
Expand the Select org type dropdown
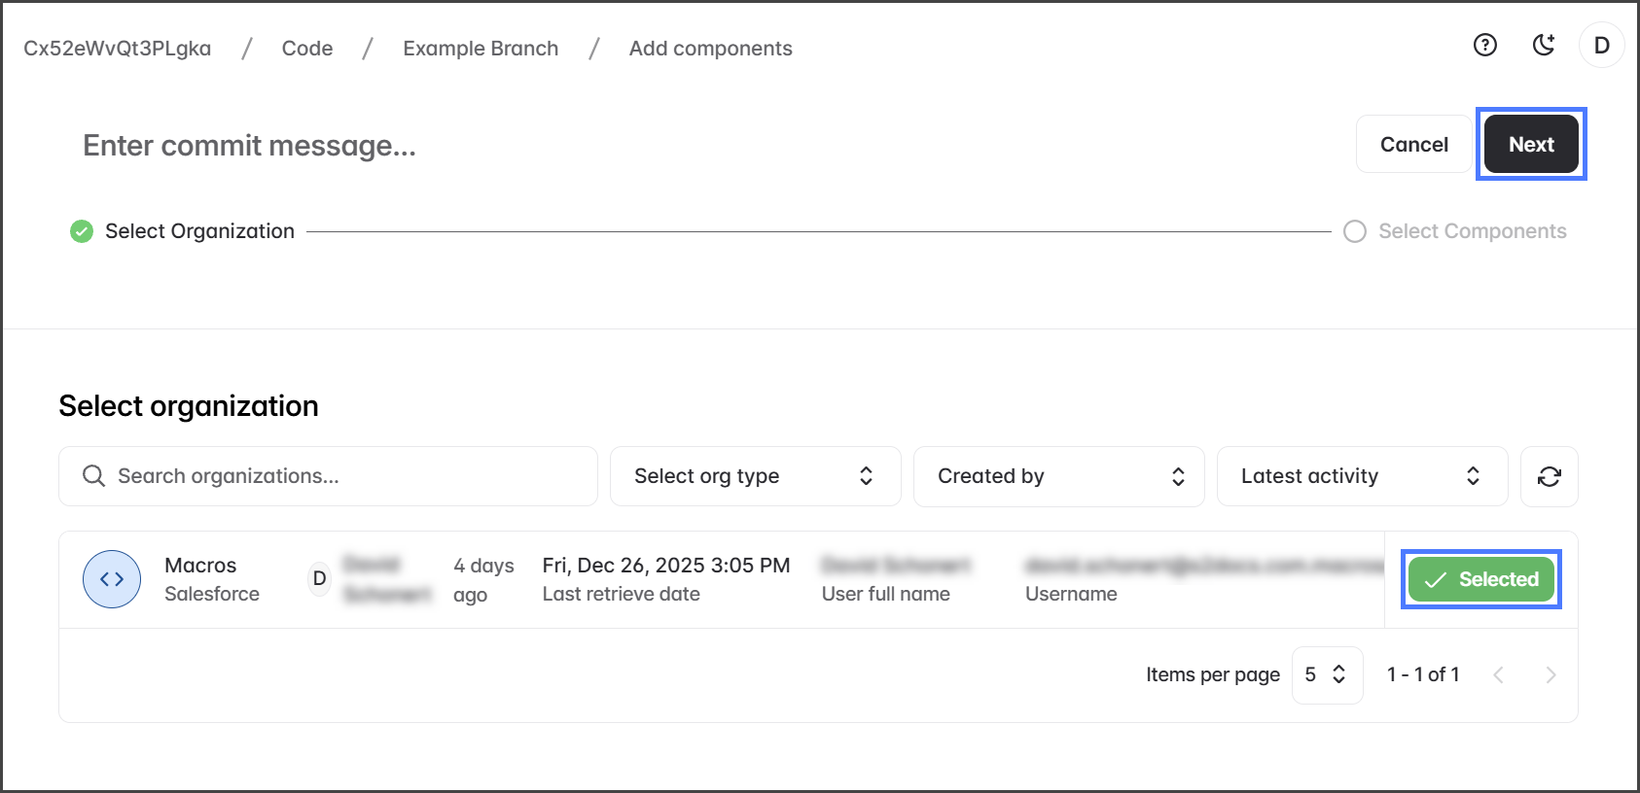tap(755, 476)
